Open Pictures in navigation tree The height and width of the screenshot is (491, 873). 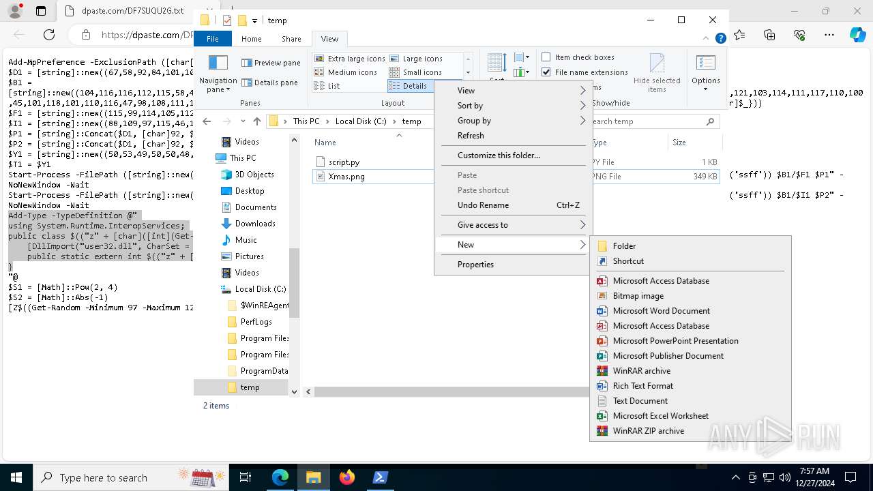[250, 256]
